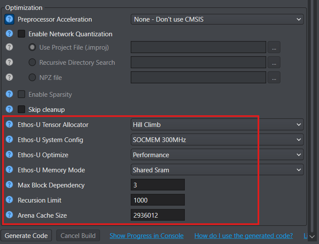The width and height of the screenshot is (319, 244).
Task: Click help icon beside Arena Cache Size
Action: pyautogui.click(x=9, y=215)
